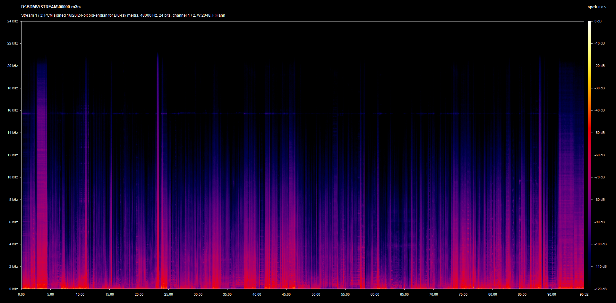Screen dimensions: 616x303
Task: Click the 10 kHz frequency axis label
Action: coord(13,177)
